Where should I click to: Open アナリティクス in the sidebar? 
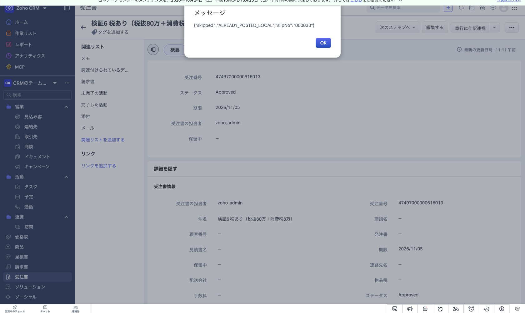pos(30,56)
